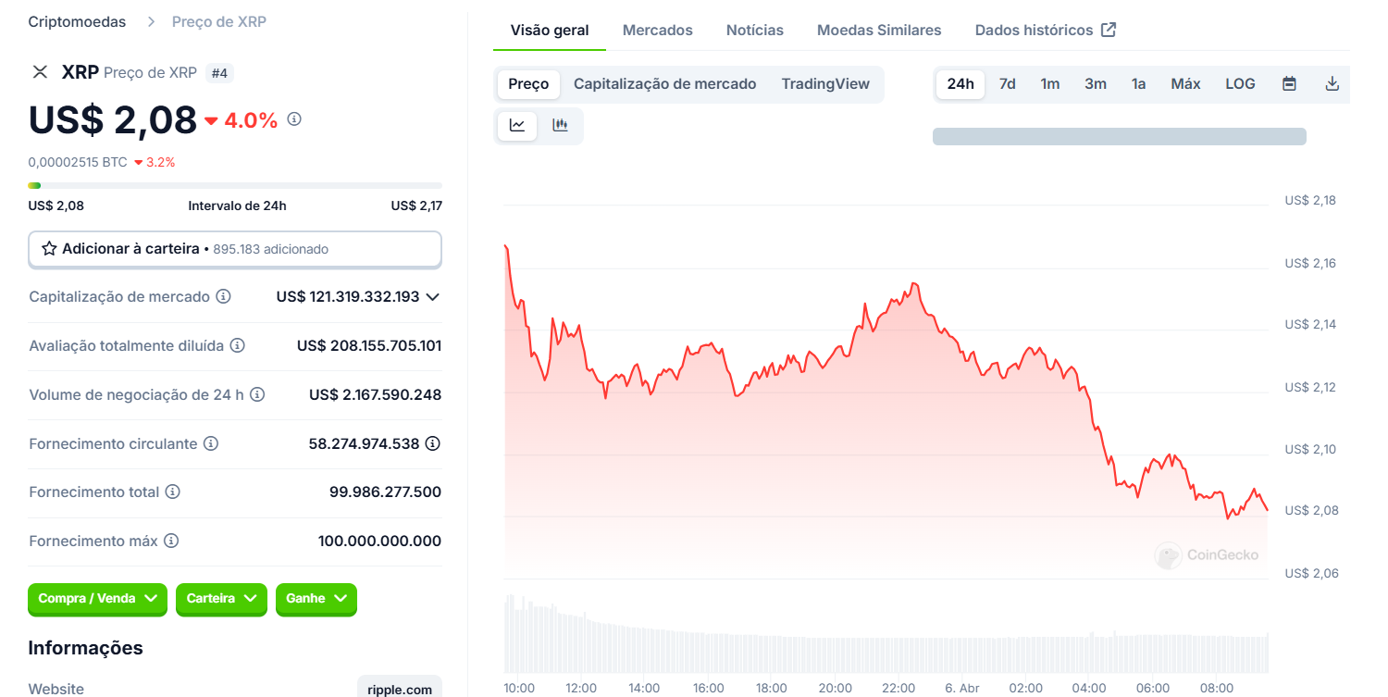Click external link icon on Dados históricos

click(1109, 30)
